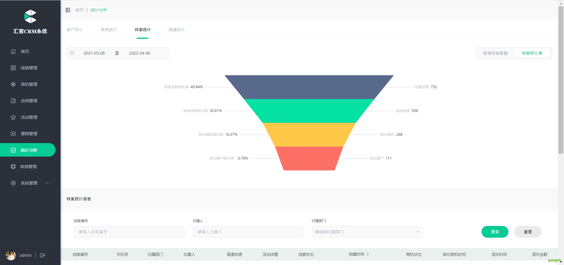
Task: Select 转派管理 in the sidebar
Action: tap(28, 167)
